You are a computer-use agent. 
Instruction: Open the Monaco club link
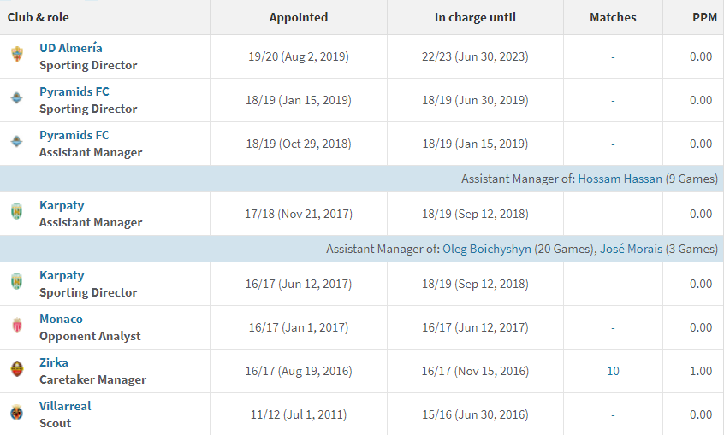(x=61, y=319)
